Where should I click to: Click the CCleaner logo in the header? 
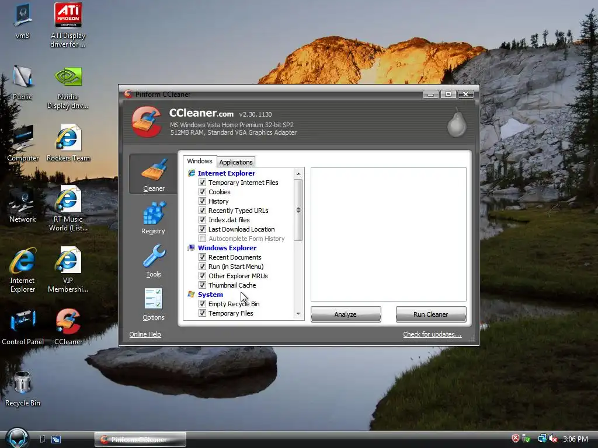coord(147,122)
